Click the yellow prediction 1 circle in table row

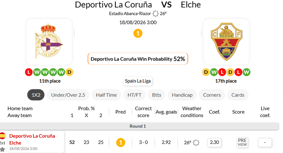[x=121, y=142]
